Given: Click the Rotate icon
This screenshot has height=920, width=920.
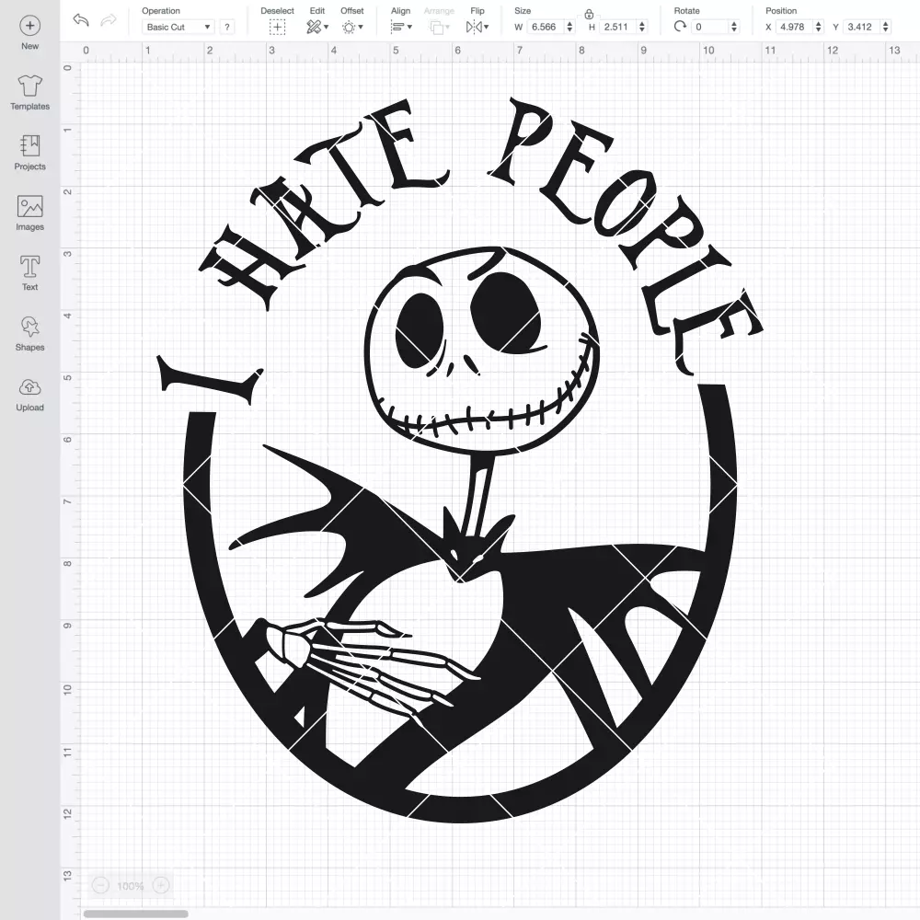Looking at the screenshot, I should click(x=680, y=27).
